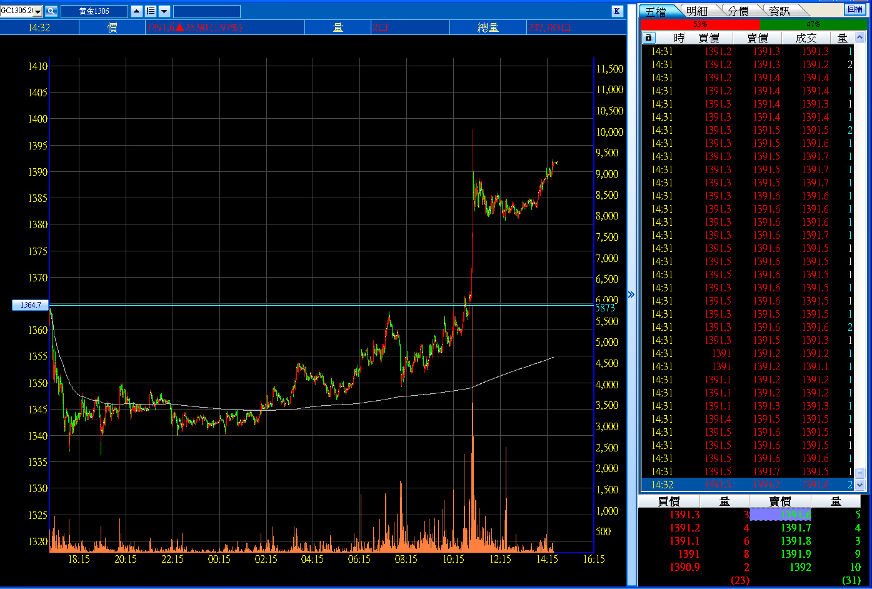The width and height of the screenshot is (872, 589).
Task: Click ask price 1391.8 in five-level book
Action: [796, 541]
